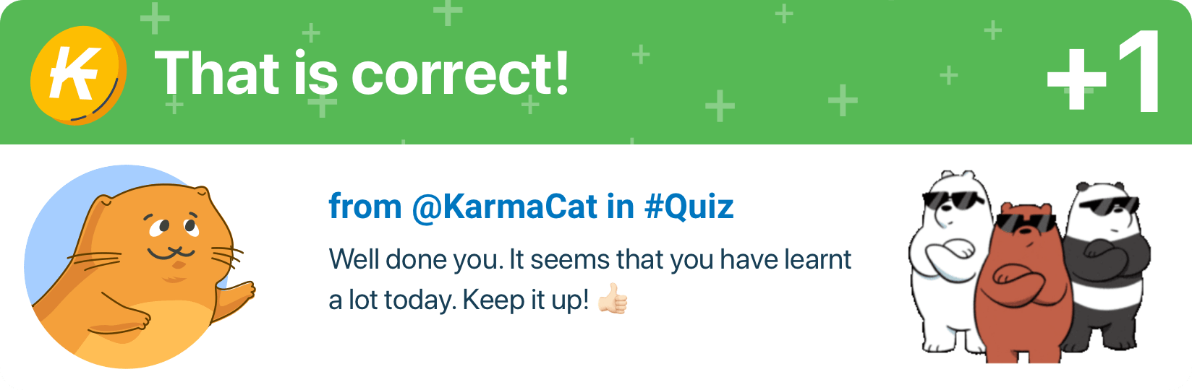Click the large white plus sign before the 1
1192x390 pixels.
tap(1076, 81)
